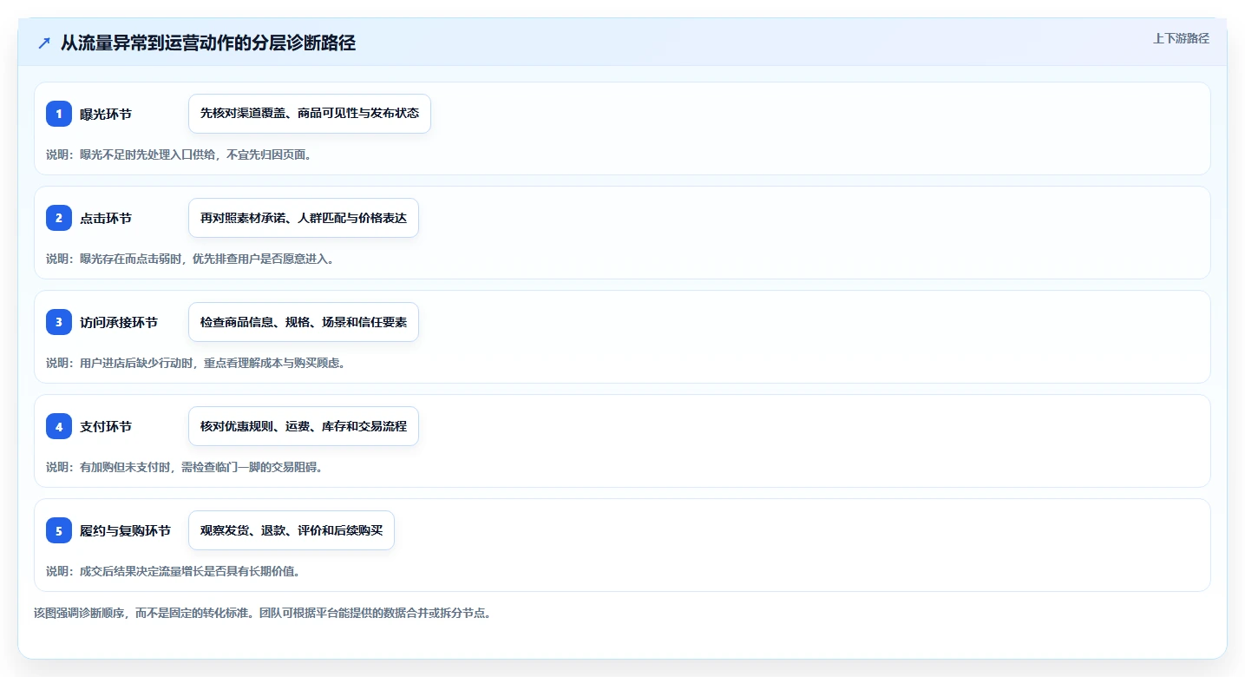The image size is (1245, 677).
Task: Click the arrow icon beside the diagram title
Action: [44, 43]
